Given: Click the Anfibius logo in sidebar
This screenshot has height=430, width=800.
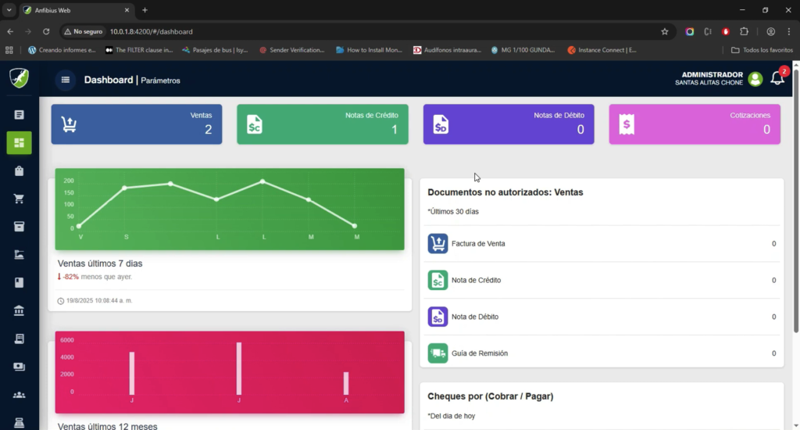Looking at the screenshot, I should (19, 78).
